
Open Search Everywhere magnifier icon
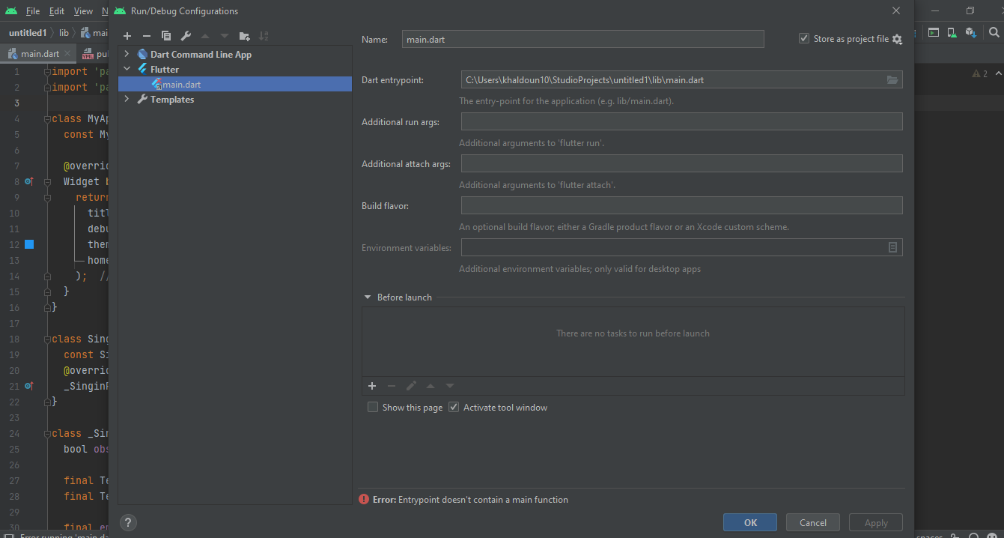pyautogui.click(x=994, y=32)
